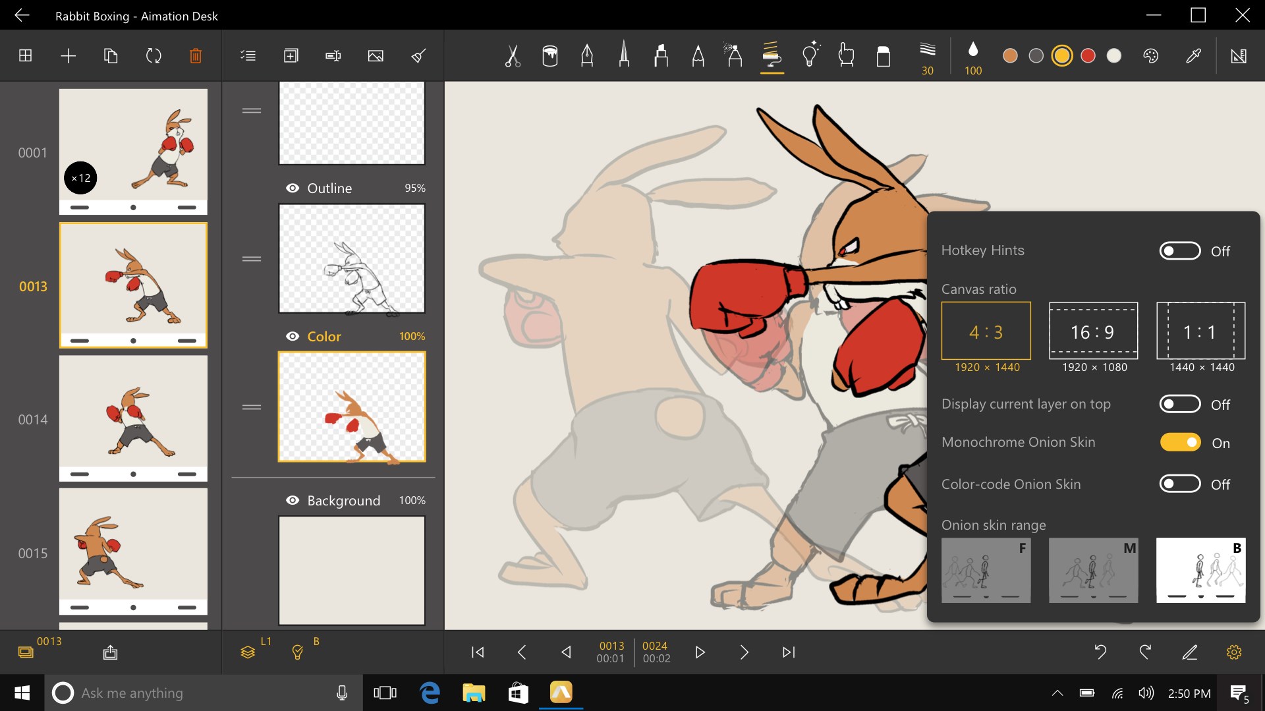This screenshot has width=1265, height=711.
Task: Select the red color swatch
Action: click(x=1087, y=56)
